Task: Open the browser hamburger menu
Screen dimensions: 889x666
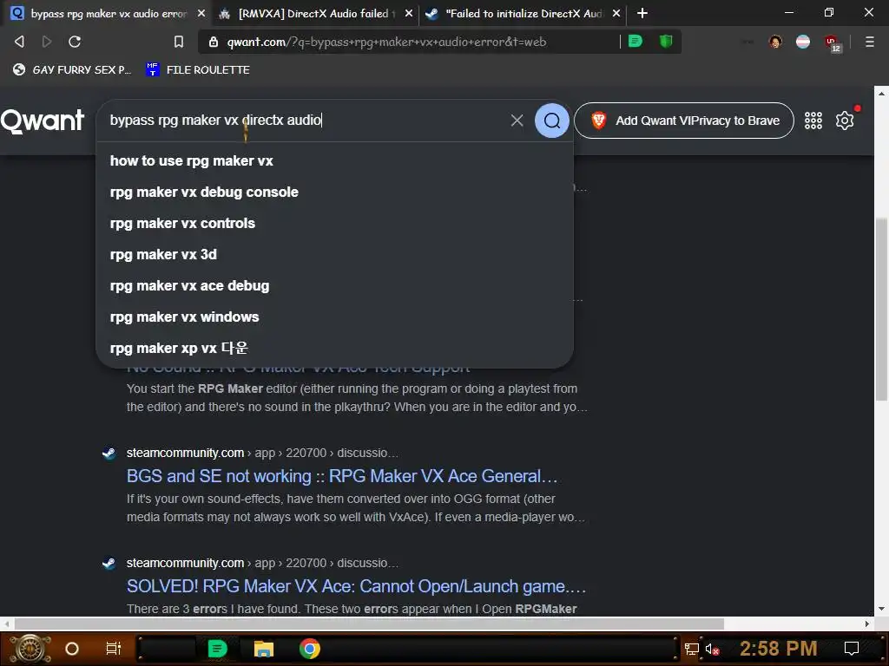Action: point(870,42)
